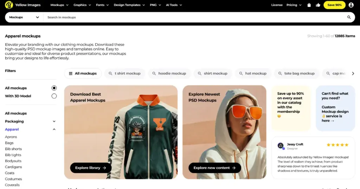Image resolution: width=360 pixels, height=189 pixels.
Task: Open the License page link
Action: coord(277,5)
